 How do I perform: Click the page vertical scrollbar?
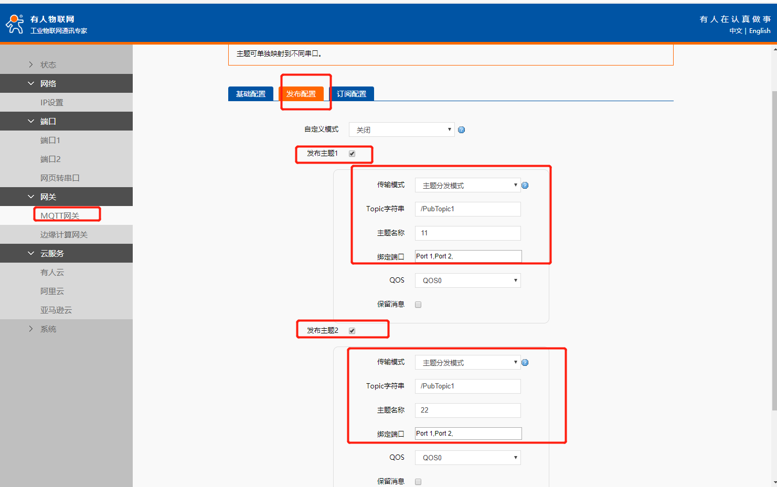click(x=774, y=251)
